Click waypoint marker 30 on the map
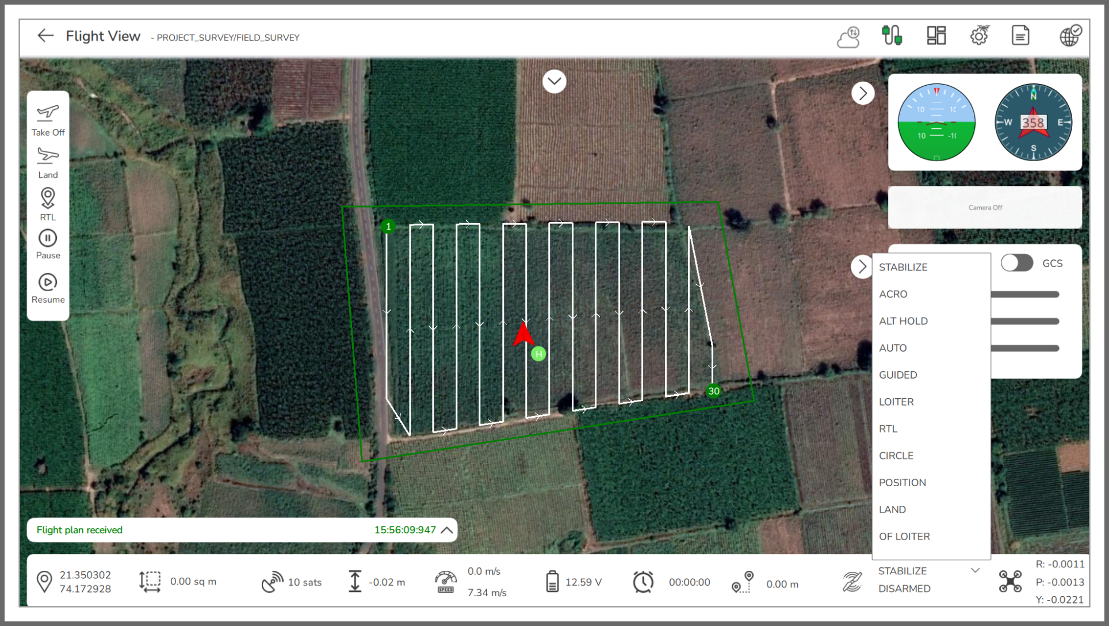 [713, 391]
